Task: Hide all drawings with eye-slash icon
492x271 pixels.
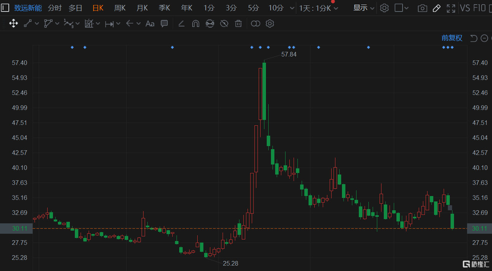Action: [x=224, y=24]
